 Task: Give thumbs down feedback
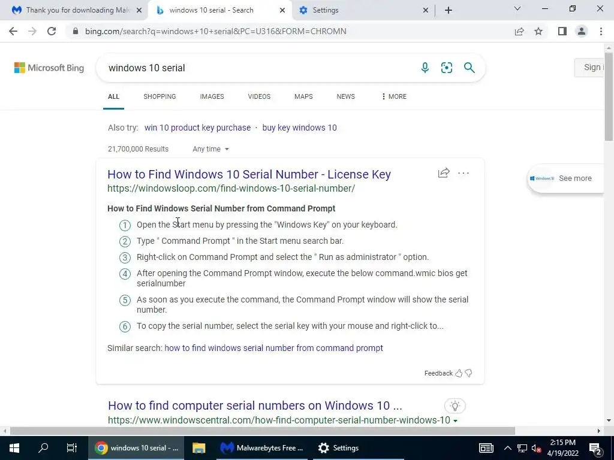pyautogui.click(x=468, y=373)
